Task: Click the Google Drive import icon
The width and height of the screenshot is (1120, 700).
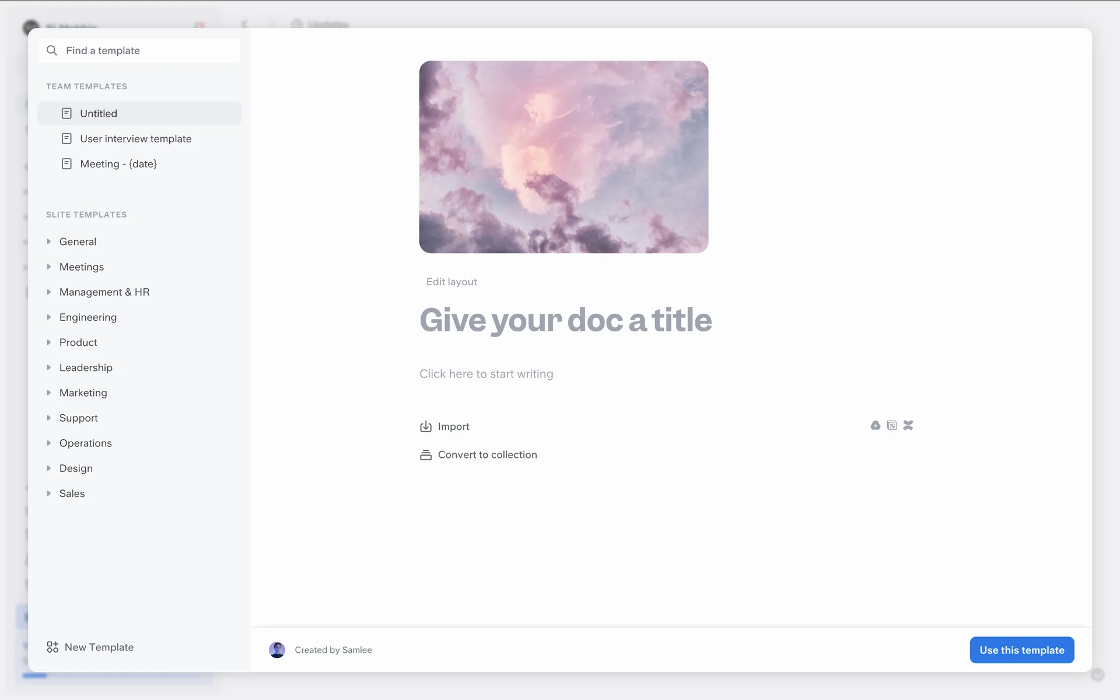Action: (x=875, y=425)
